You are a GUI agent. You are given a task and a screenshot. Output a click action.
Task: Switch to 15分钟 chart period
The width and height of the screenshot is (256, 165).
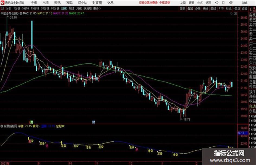pyautogui.click(x=35, y=8)
